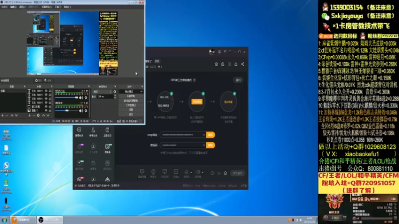Click 开始录制 button in OBS Controls
The width and height of the screenshot is (399, 224).
[131, 96]
